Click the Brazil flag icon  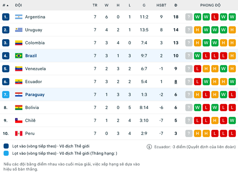(x=19, y=56)
